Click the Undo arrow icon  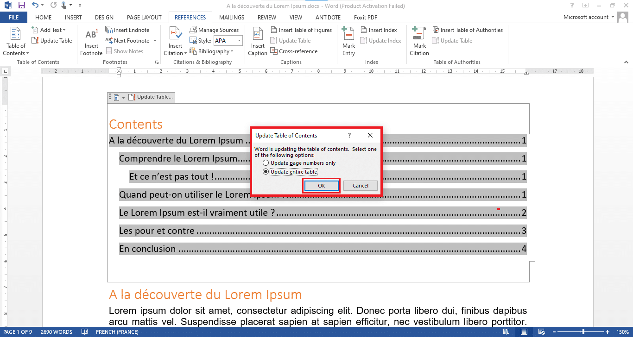35,6
